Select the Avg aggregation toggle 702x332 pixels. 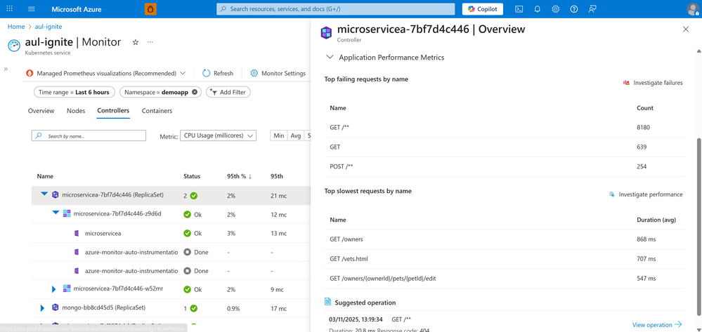(295, 135)
